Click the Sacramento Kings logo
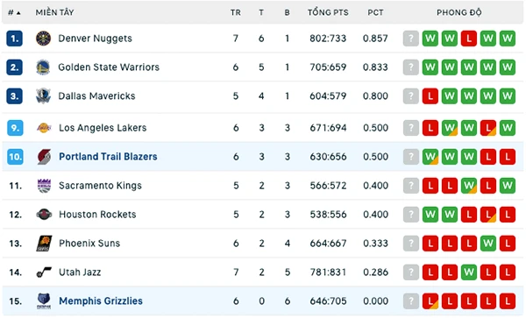 pos(44,186)
